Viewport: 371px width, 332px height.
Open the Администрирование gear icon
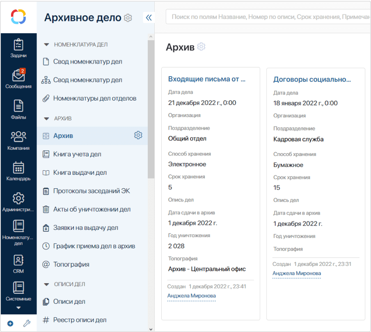[18, 198]
